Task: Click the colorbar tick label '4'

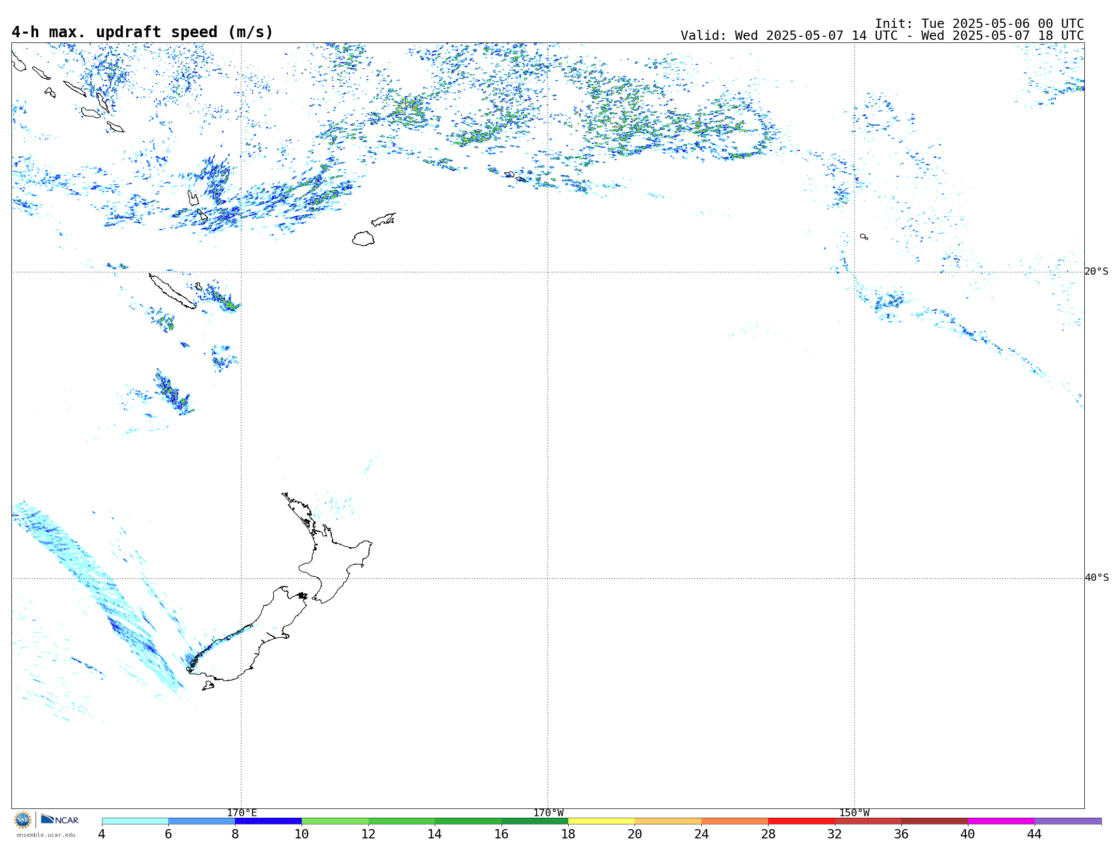Action: (x=102, y=834)
